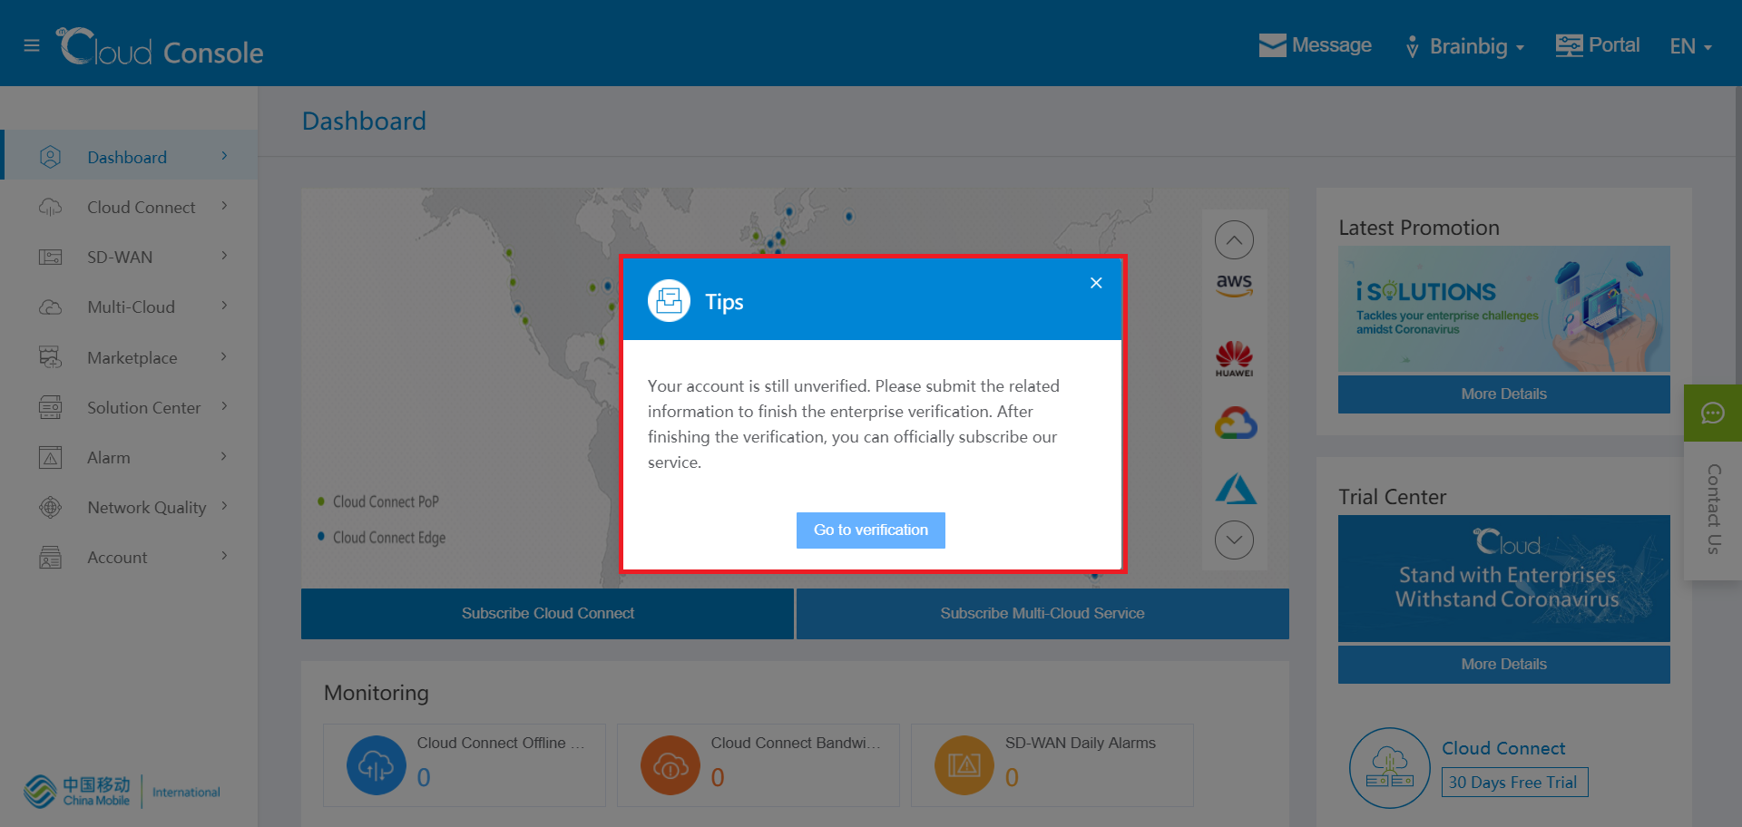Click the hamburger menu icon
The height and width of the screenshot is (827, 1742).
click(x=32, y=45)
